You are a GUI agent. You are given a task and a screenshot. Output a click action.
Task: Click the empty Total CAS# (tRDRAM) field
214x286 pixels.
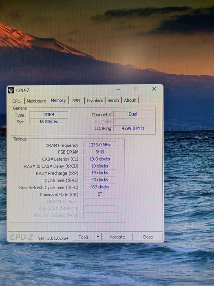[99, 208]
